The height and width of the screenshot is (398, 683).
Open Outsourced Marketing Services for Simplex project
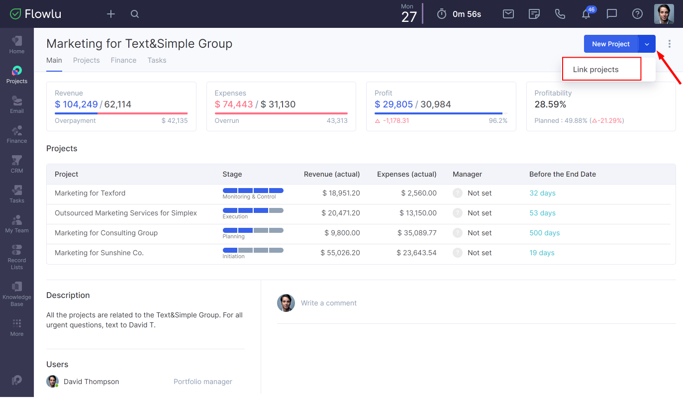pyautogui.click(x=126, y=213)
